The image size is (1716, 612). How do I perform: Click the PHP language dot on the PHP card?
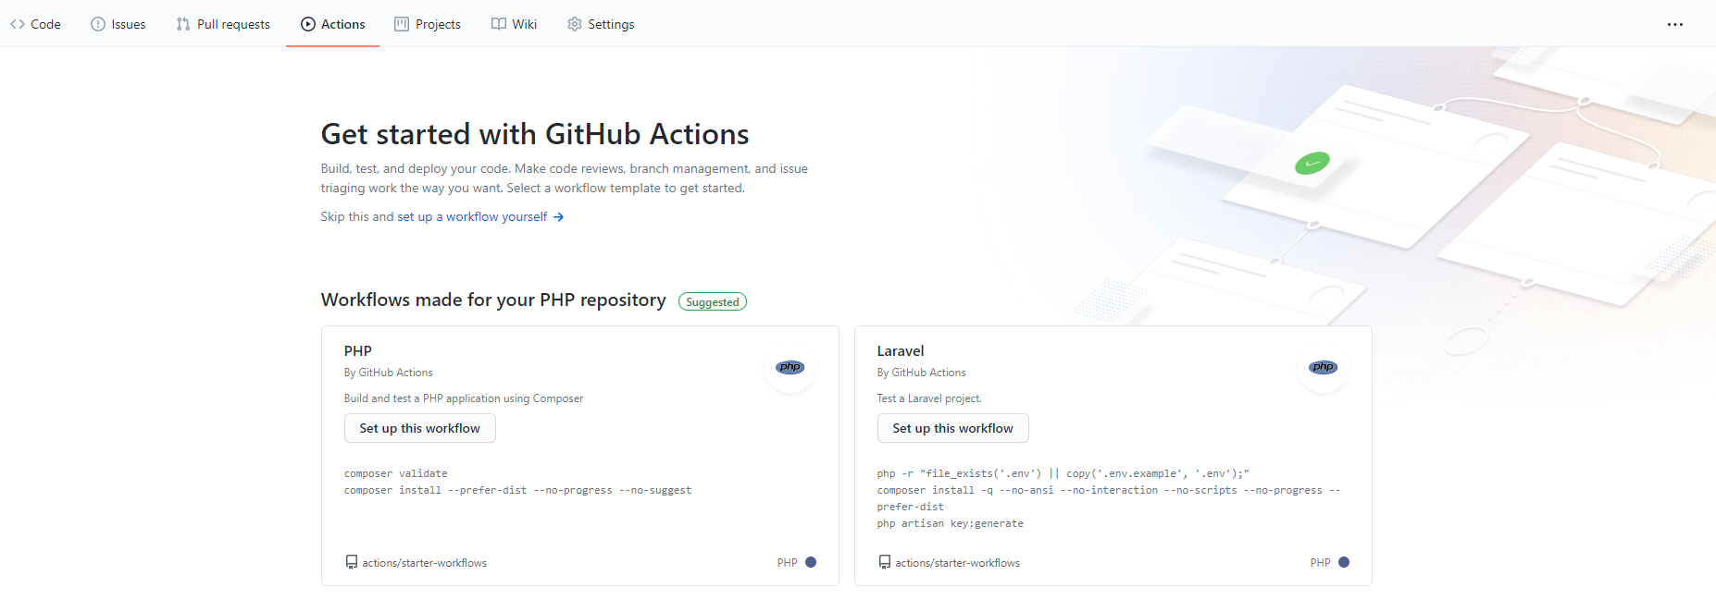pyautogui.click(x=810, y=561)
